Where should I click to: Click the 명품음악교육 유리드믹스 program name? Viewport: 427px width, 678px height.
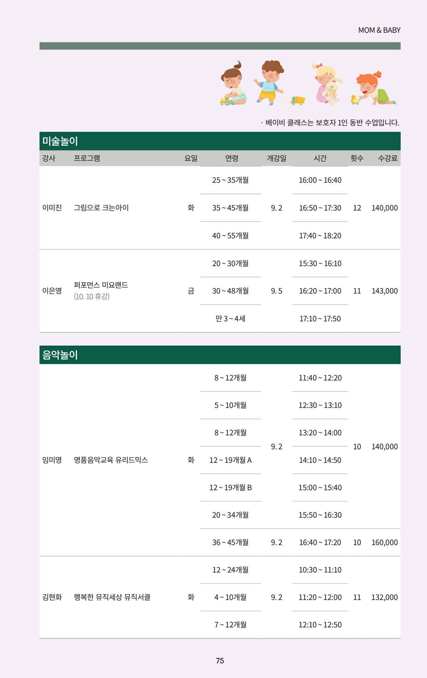click(x=111, y=460)
